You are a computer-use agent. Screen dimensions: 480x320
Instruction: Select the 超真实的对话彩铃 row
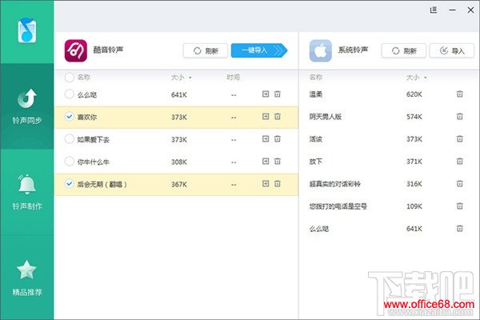pos(387,183)
